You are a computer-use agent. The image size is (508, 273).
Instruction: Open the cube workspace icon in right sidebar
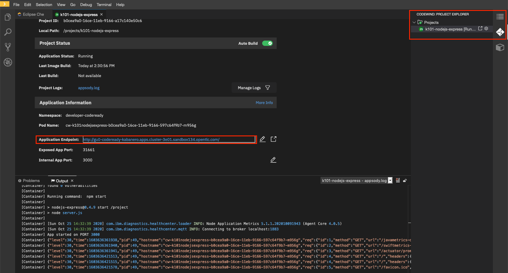(x=500, y=47)
